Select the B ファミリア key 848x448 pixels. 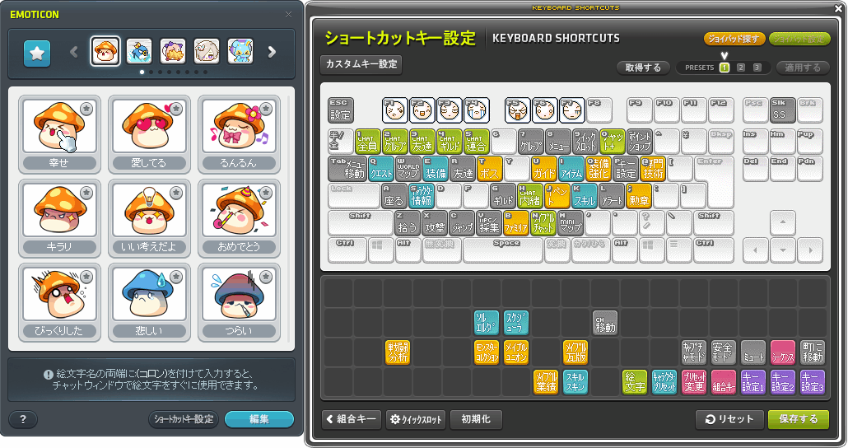click(x=516, y=223)
